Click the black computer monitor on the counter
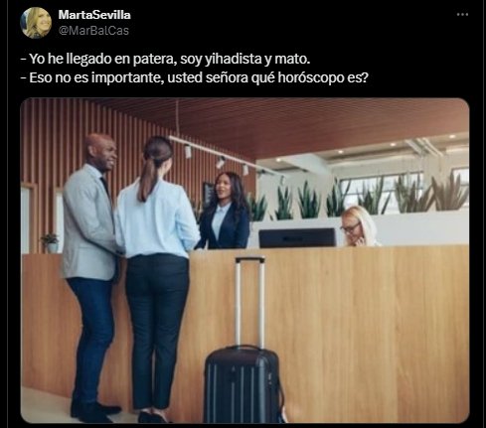This screenshot has width=486, height=428. [297, 237]
